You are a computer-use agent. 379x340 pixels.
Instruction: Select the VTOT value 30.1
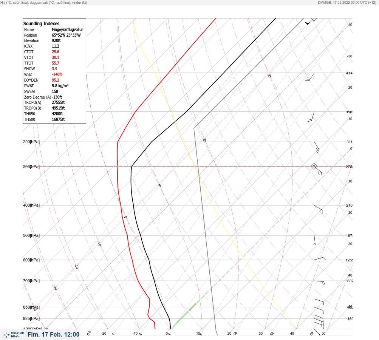click(55, 57)
